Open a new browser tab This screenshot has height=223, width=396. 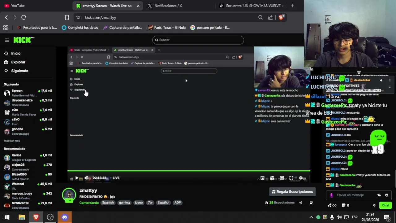coord(292,6)
